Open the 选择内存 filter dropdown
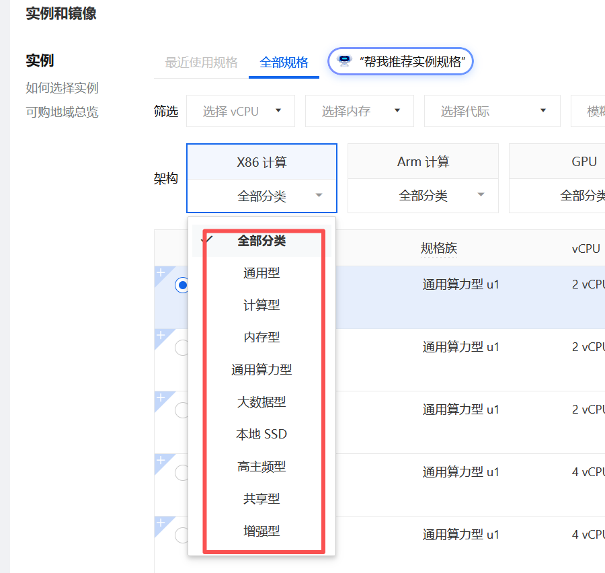The width and height of the screenshot is (605, 573). pos(359,111)
